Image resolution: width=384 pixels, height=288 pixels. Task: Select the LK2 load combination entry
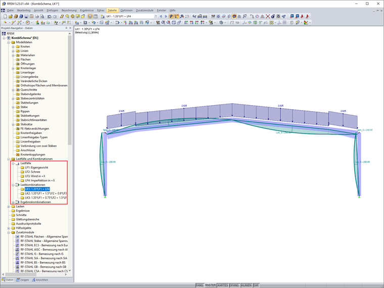click(46, 194)
